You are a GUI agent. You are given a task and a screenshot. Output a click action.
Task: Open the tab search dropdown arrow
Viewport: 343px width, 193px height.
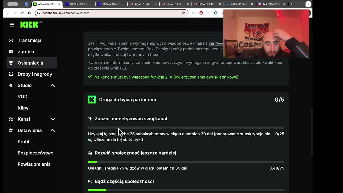coord(308,4)
